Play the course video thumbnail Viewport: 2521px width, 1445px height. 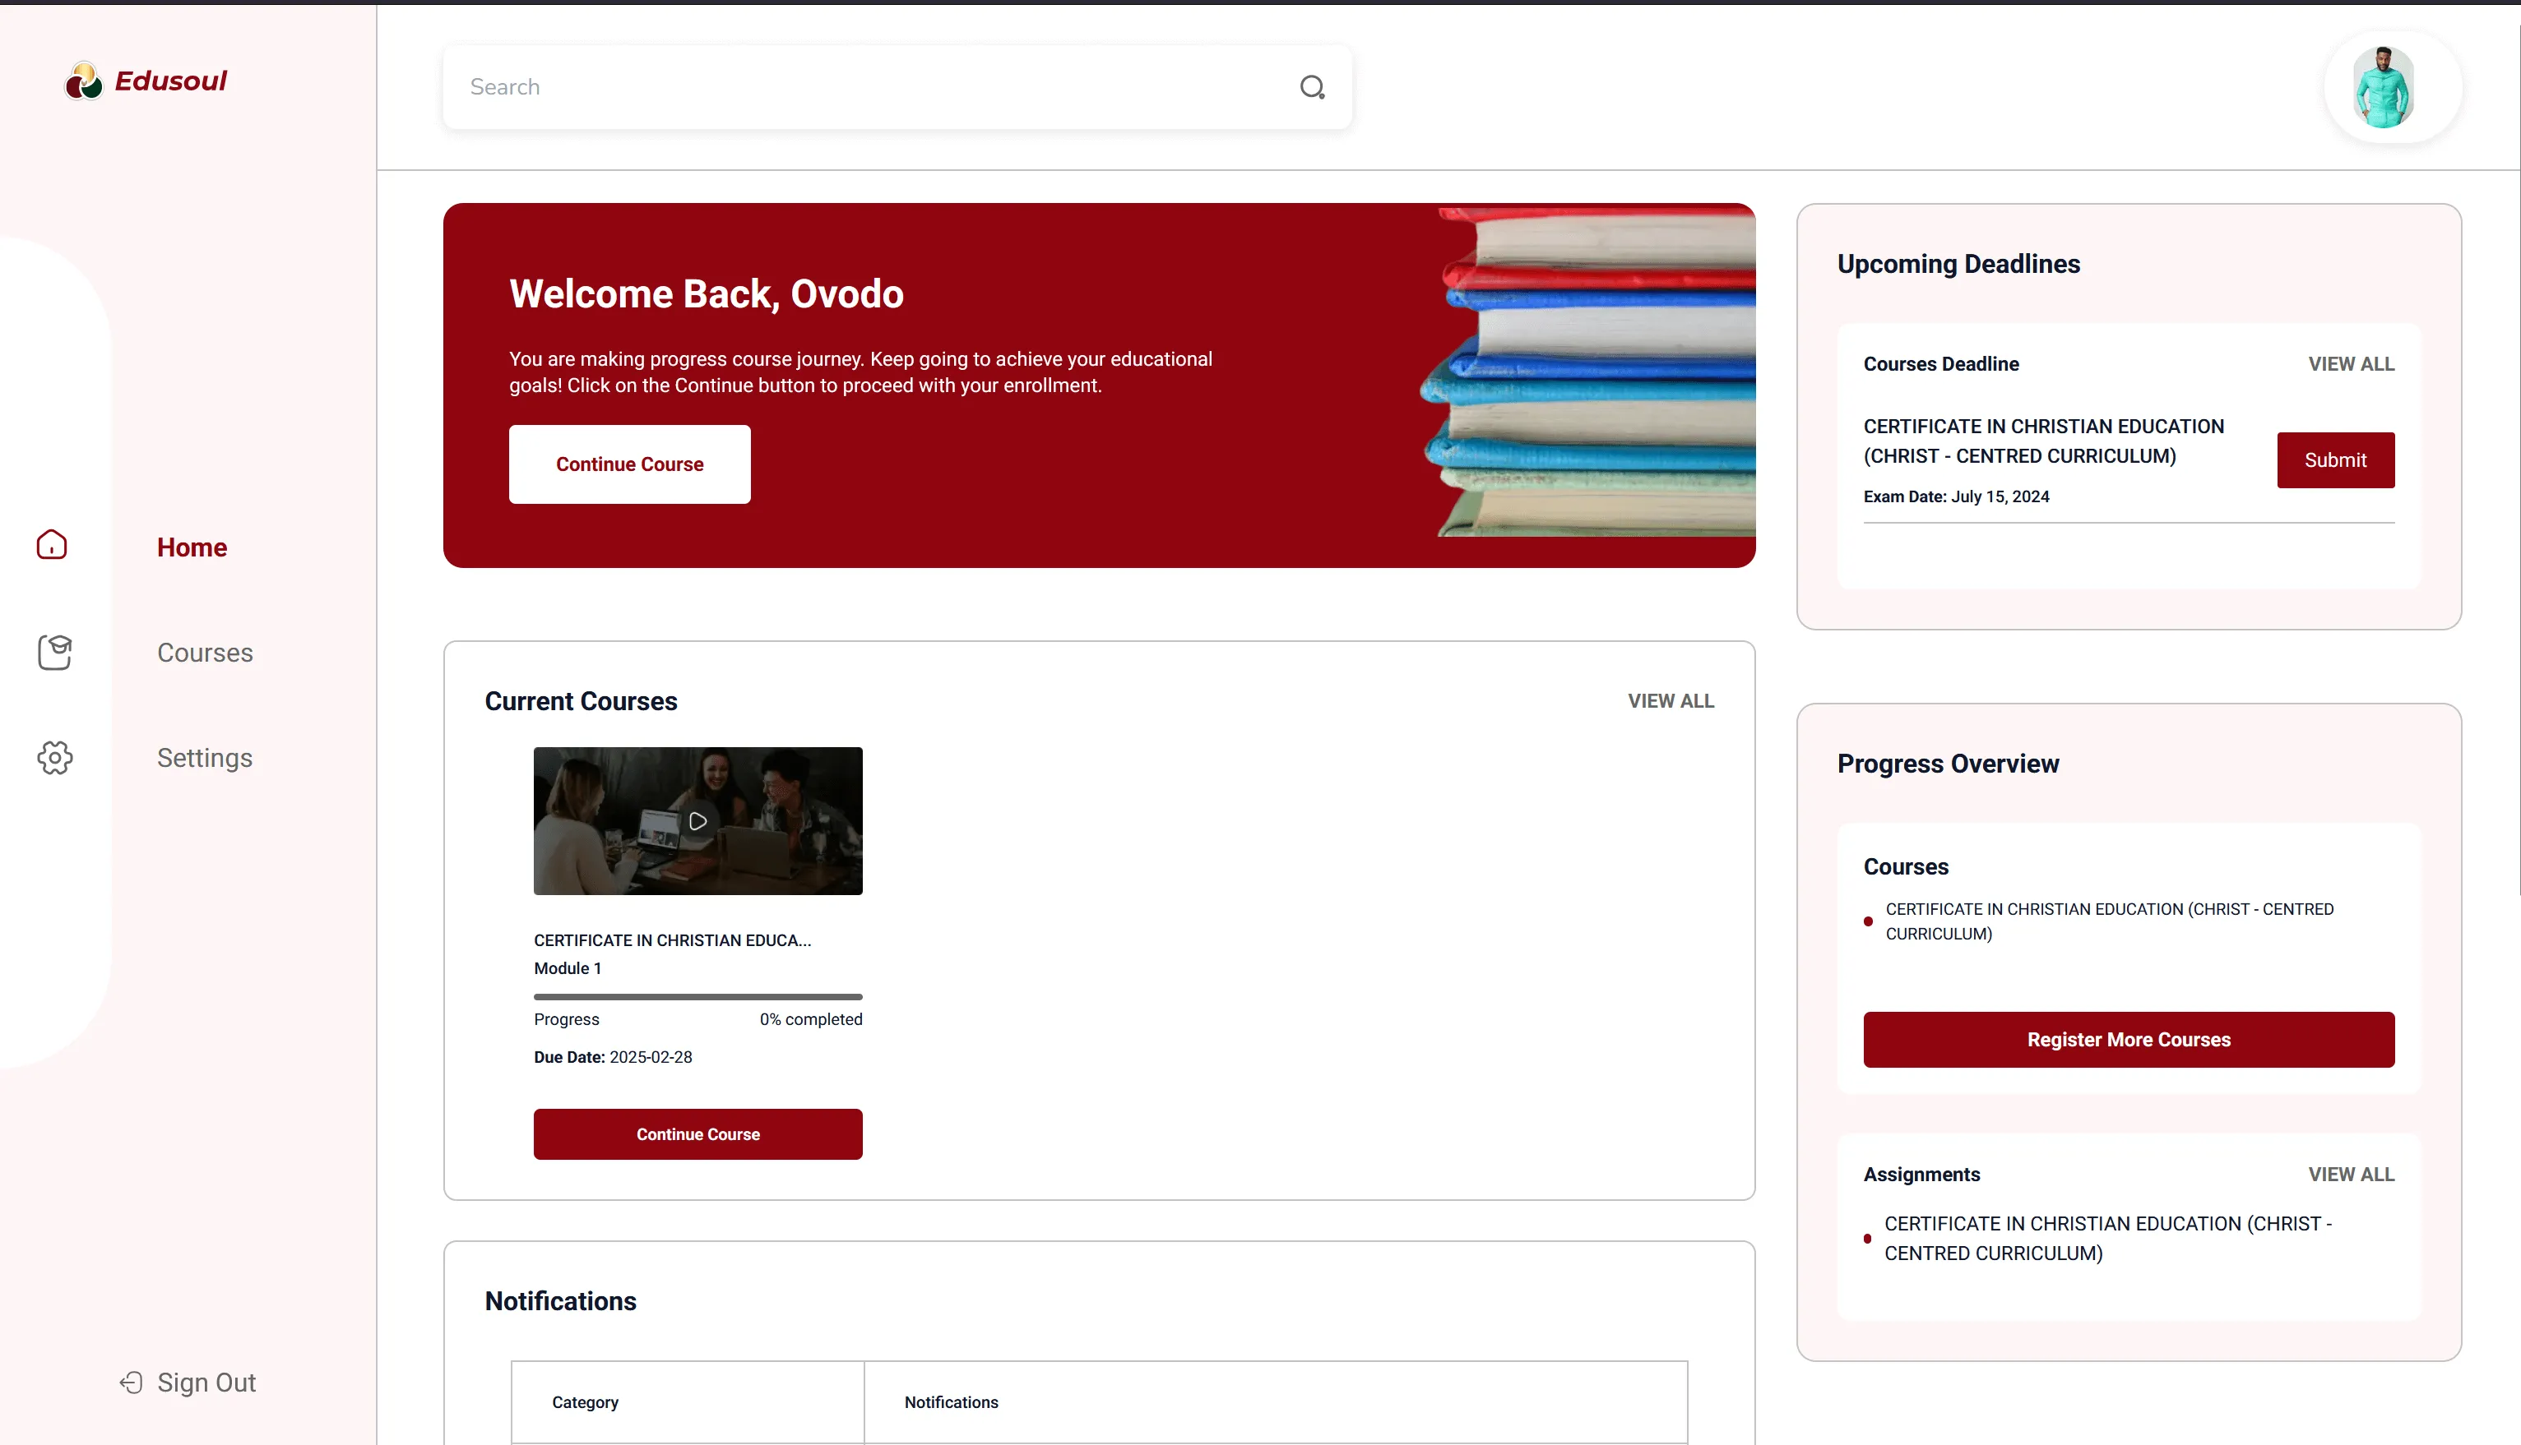click(x=698, y=821)
